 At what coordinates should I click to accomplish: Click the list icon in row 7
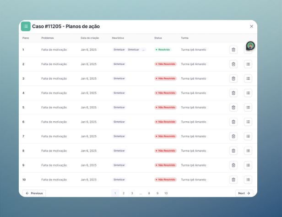tap(248, 136)
